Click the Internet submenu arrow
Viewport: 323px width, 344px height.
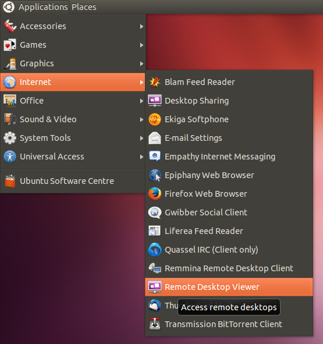[x=141, y=82]
